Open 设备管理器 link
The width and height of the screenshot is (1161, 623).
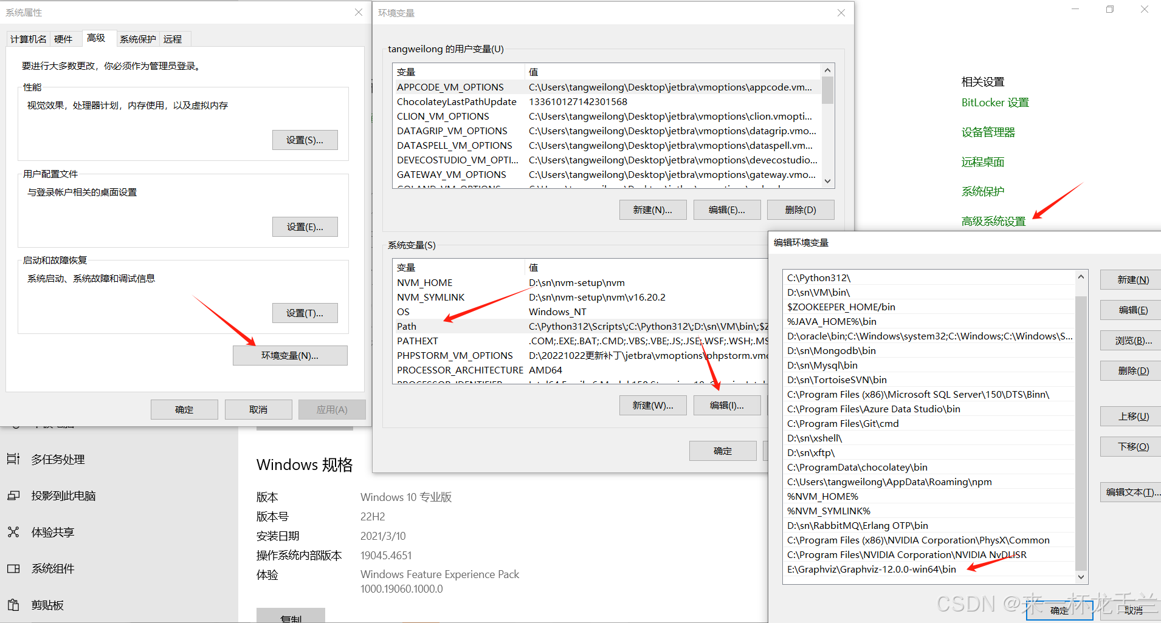988,132
